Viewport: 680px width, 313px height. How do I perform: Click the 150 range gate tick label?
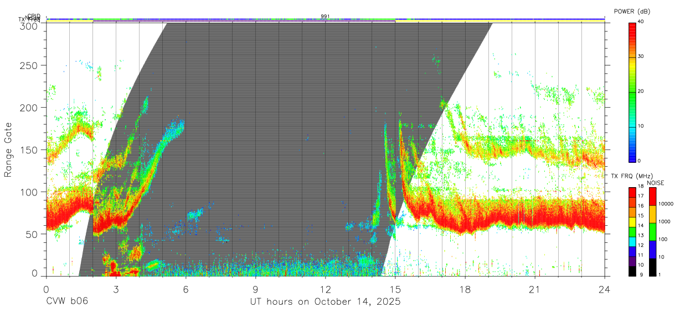(x=29, y=150)
